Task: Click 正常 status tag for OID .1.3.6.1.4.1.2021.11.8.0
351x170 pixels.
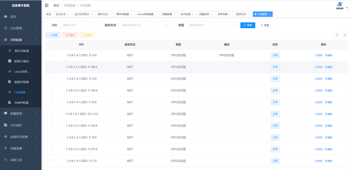Action: [275, 137]
